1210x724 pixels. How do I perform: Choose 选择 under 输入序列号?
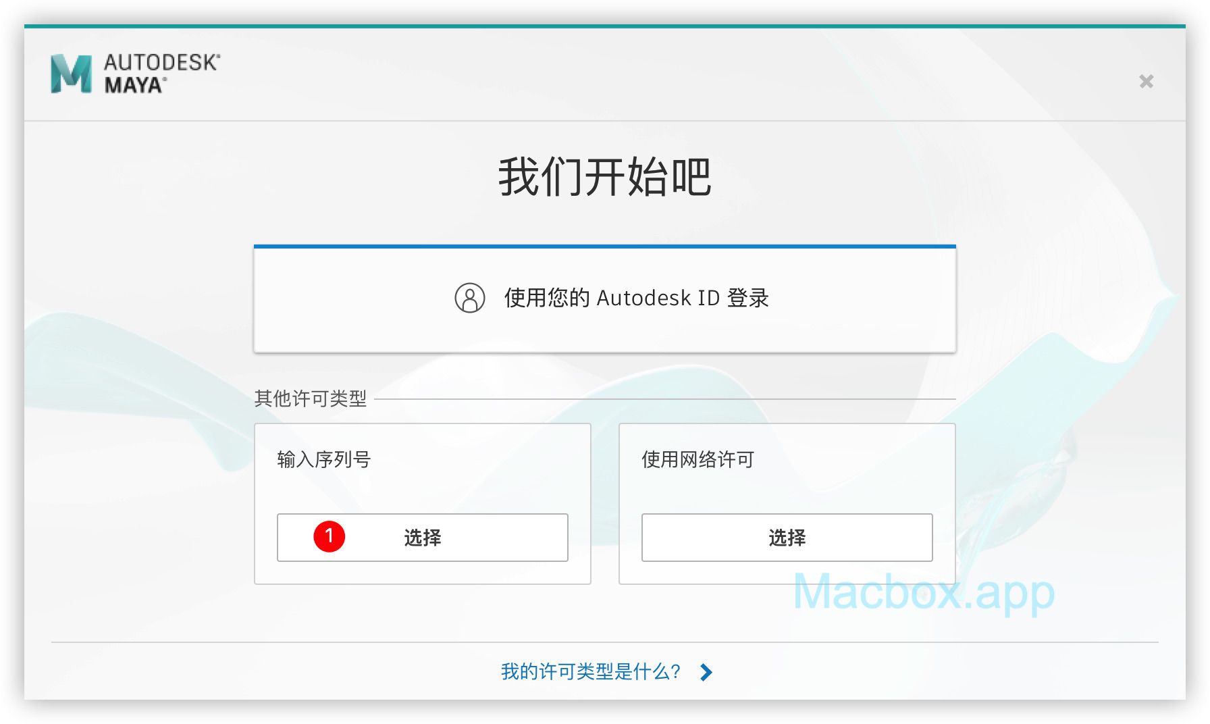point(422,538)
